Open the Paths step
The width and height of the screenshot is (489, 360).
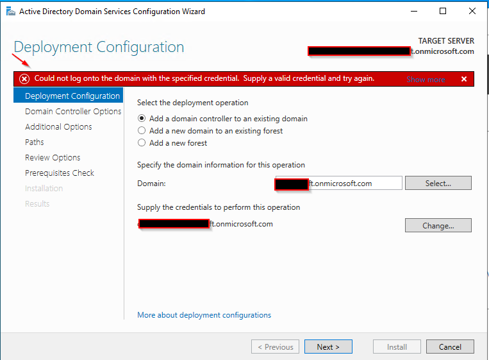(x=35, y=142)
